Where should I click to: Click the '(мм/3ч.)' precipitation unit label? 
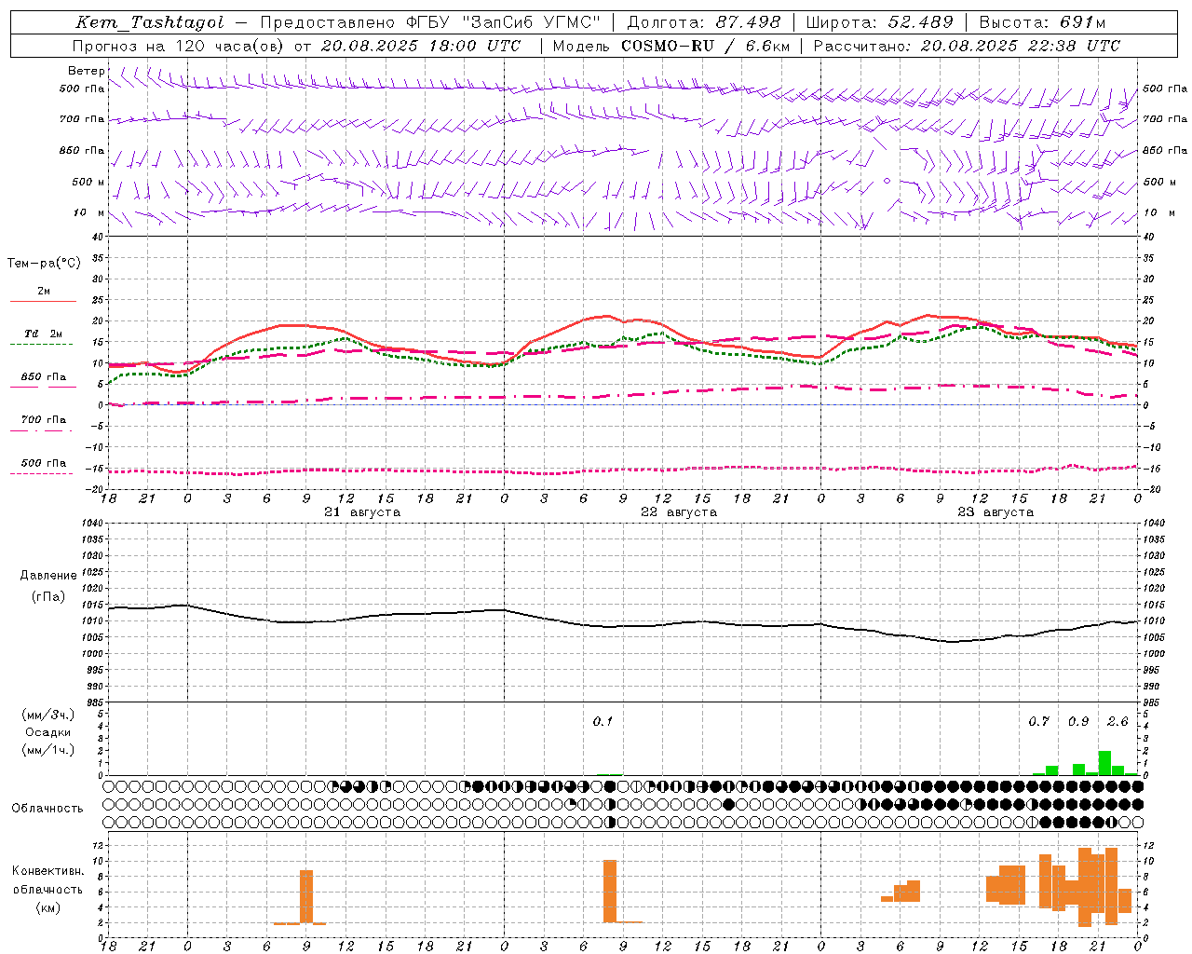pyautogui.click(x=47, y=715)
